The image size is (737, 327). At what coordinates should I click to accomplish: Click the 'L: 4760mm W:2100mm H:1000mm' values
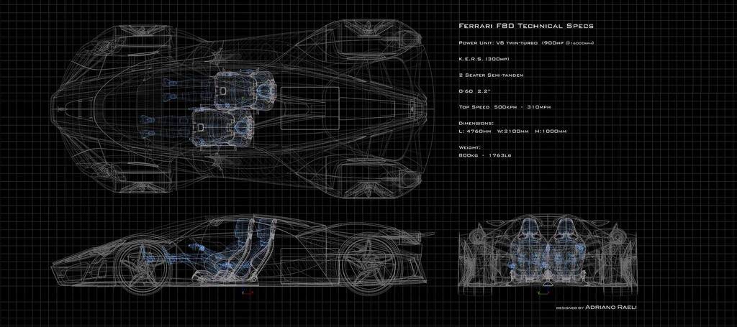(x=512, y=132)
